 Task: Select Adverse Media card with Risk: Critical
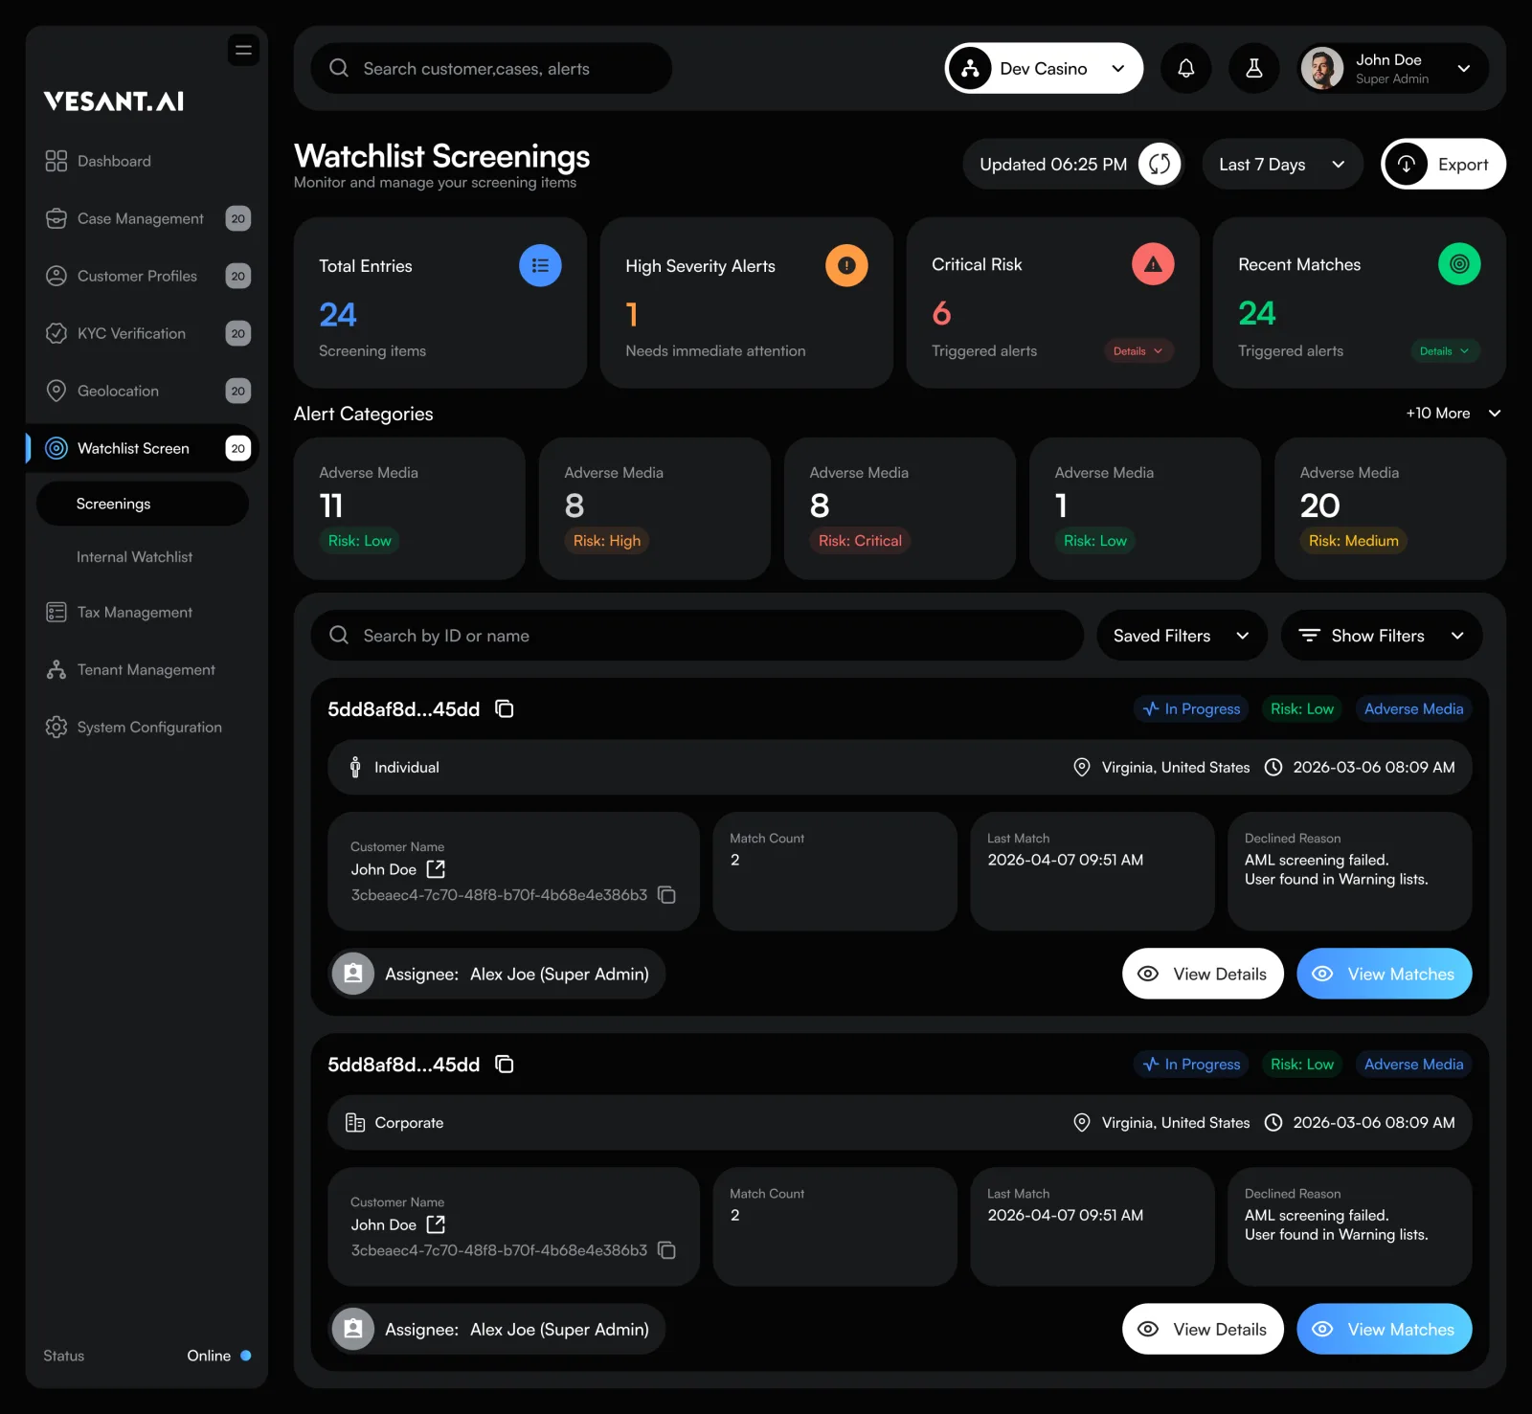pyautogui.click(x=900, y=507)
